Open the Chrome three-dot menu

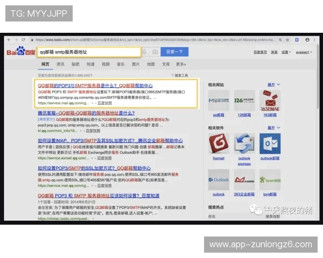314,40
